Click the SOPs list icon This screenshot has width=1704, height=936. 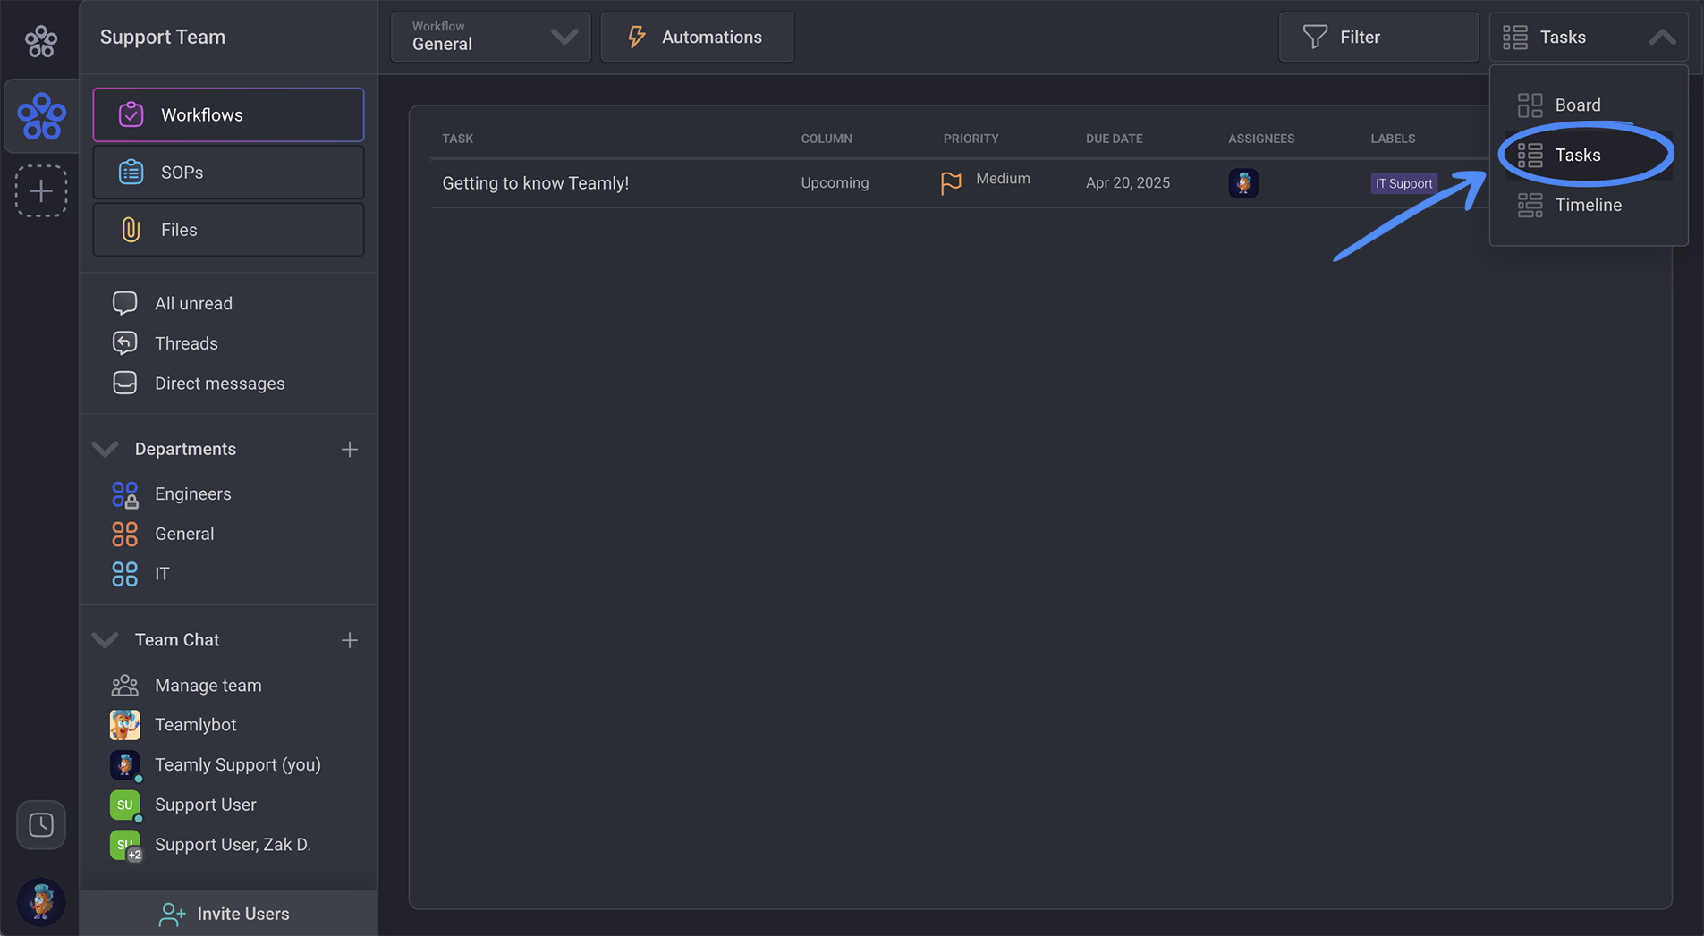point(131,172)
